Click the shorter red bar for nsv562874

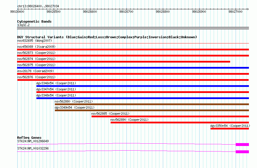pos(124,62)
